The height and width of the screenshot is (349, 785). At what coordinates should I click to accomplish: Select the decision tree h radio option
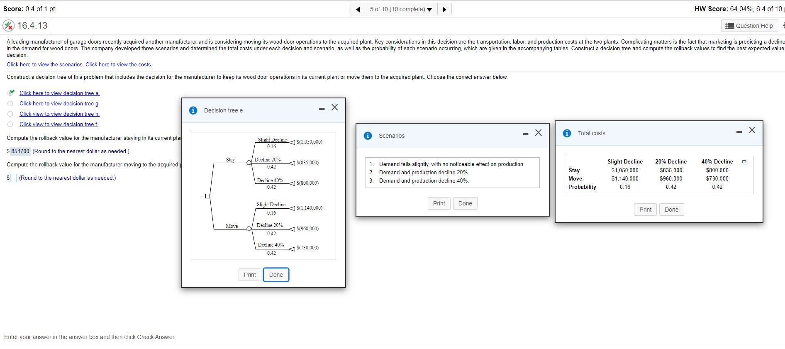(x=10, y=114)
